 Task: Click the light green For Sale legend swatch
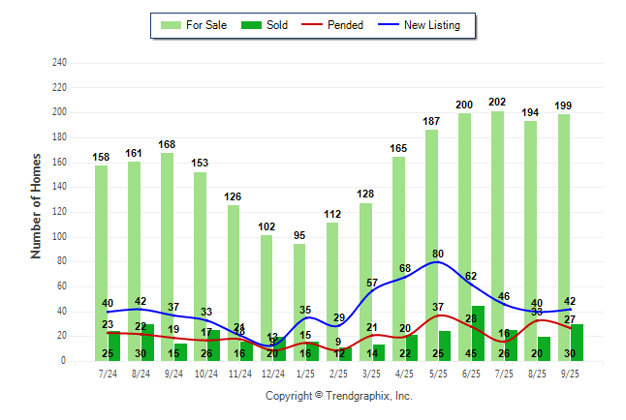[170, 25]
